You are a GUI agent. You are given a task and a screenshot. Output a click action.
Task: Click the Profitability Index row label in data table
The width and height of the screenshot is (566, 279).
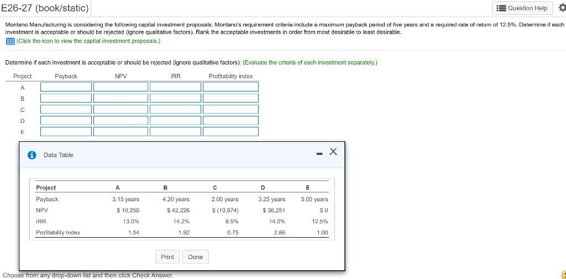point(58,233)
